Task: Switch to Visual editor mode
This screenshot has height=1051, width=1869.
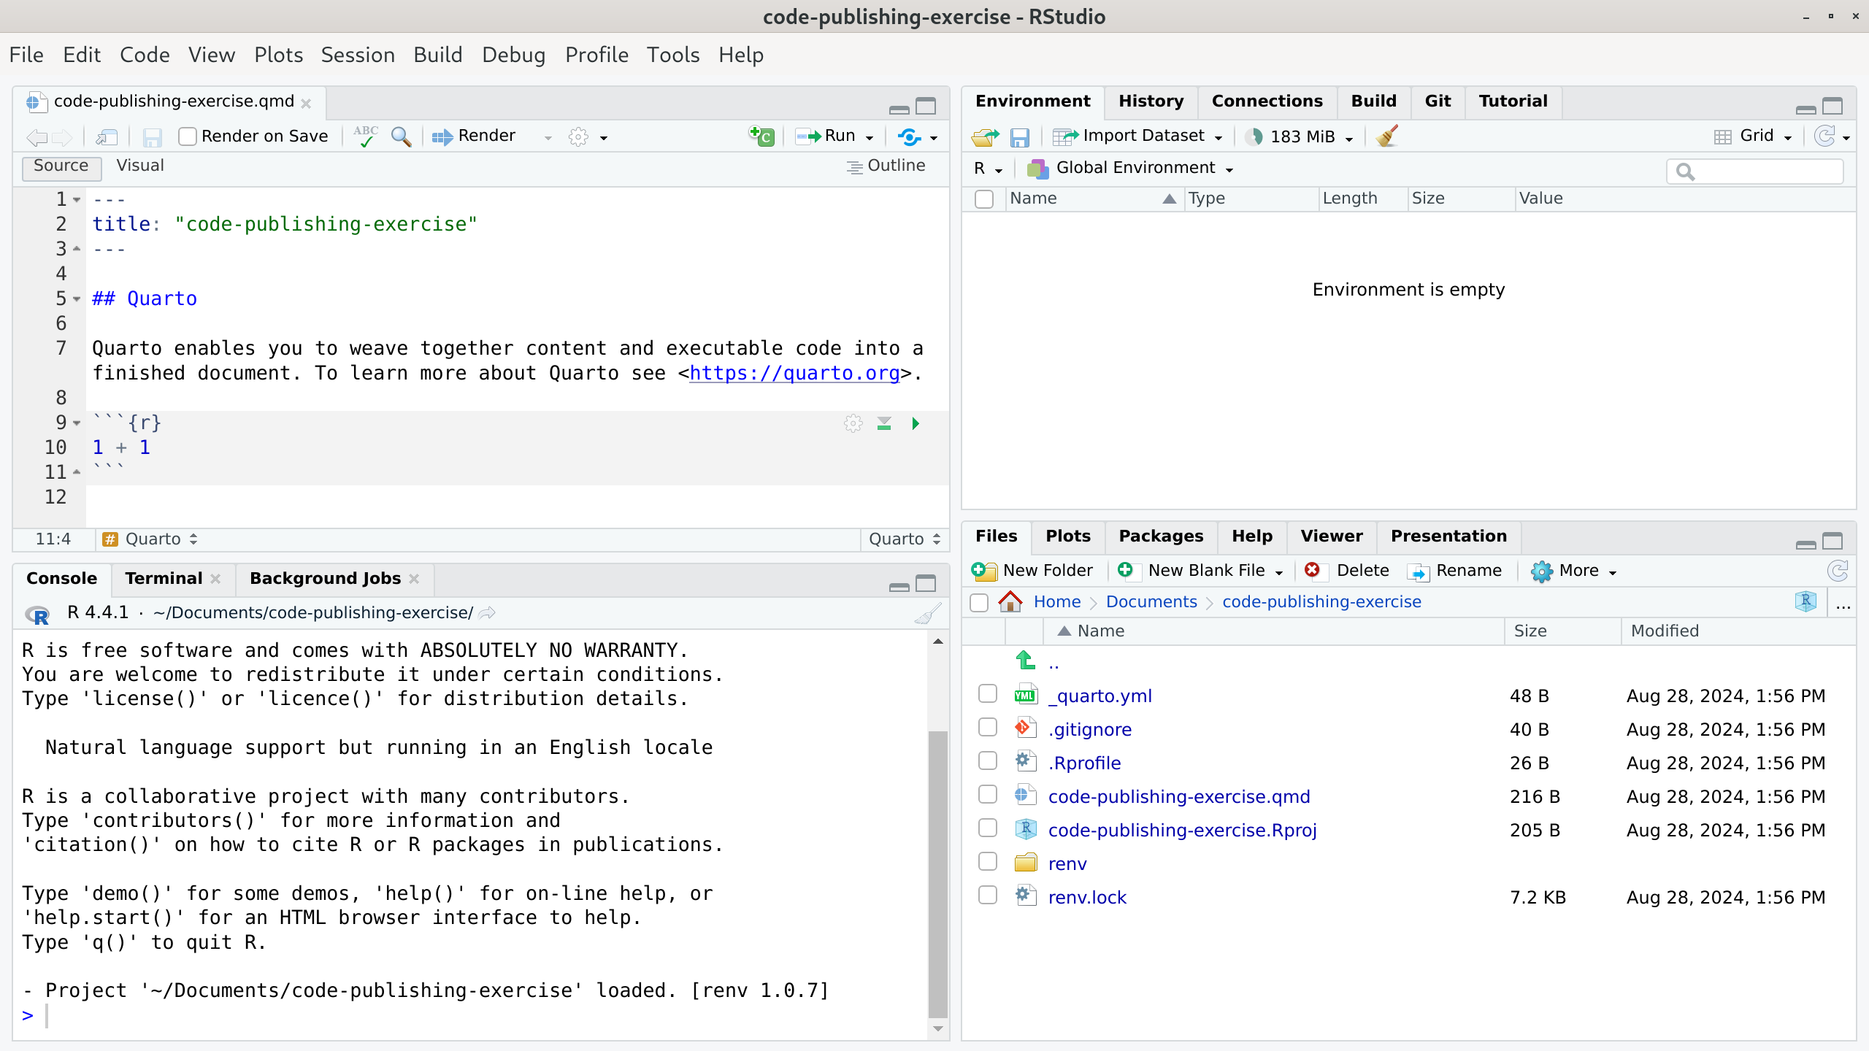Action: click(140, 166)
